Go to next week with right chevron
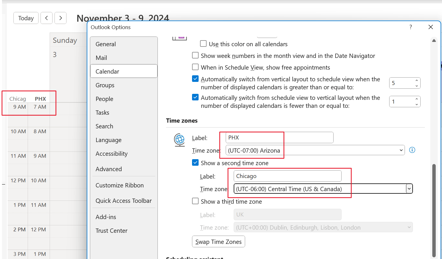Viewport: 442px width, 259px height. pyautogui.click(x=60, y=18)
